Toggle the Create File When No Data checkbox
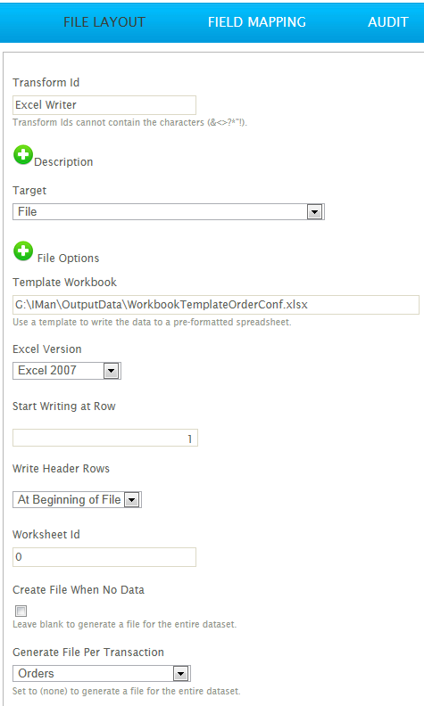The width and height of the screenshot is (424, 706). 21,611
